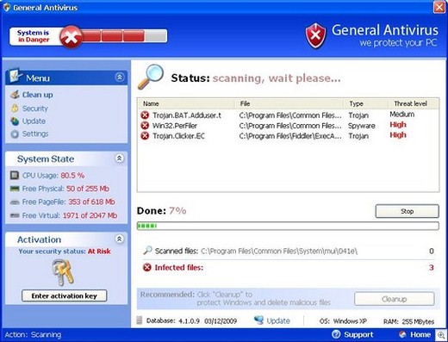Screen dimensions: 448x342
Task: Select the Trojan.BAT.Adduser.t row
Action: 288,115
